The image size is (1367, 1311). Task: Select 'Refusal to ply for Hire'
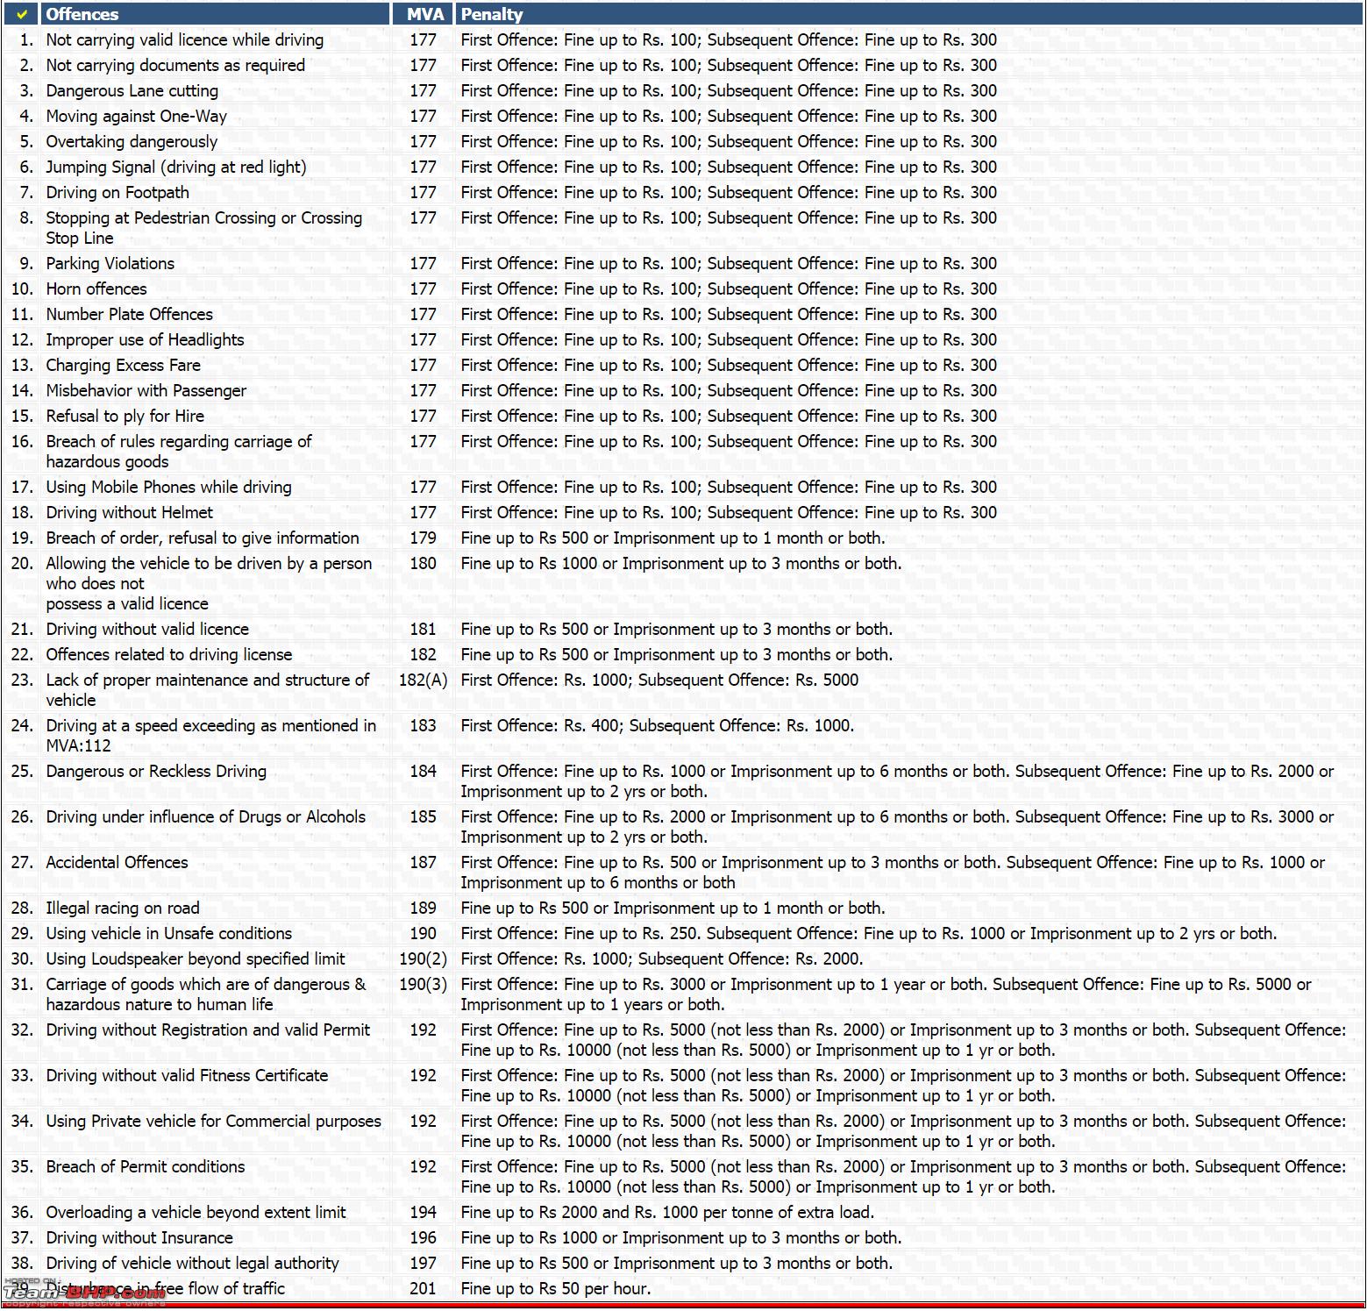(125, 416)
